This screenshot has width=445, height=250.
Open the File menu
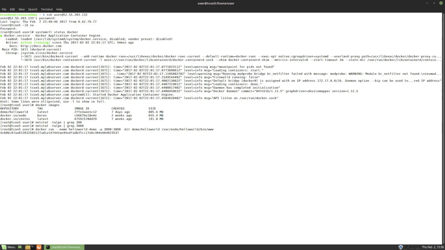click(4, 9)
